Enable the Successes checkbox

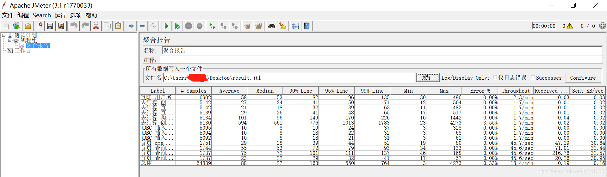532,77
